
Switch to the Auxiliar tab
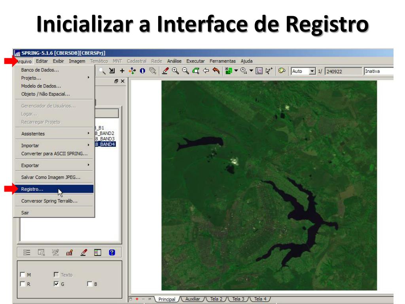[193, 299]
